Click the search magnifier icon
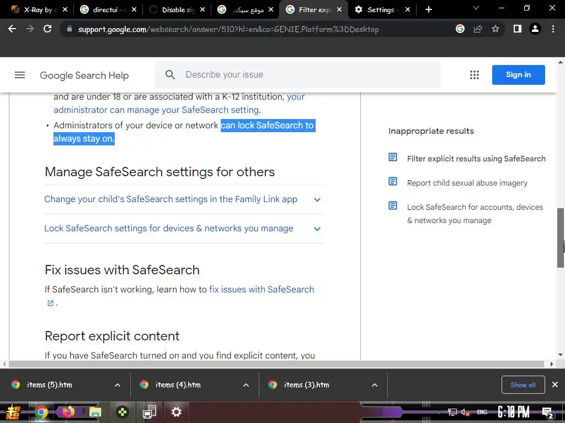Screen dimensions: 565x423 pos(170,75)
